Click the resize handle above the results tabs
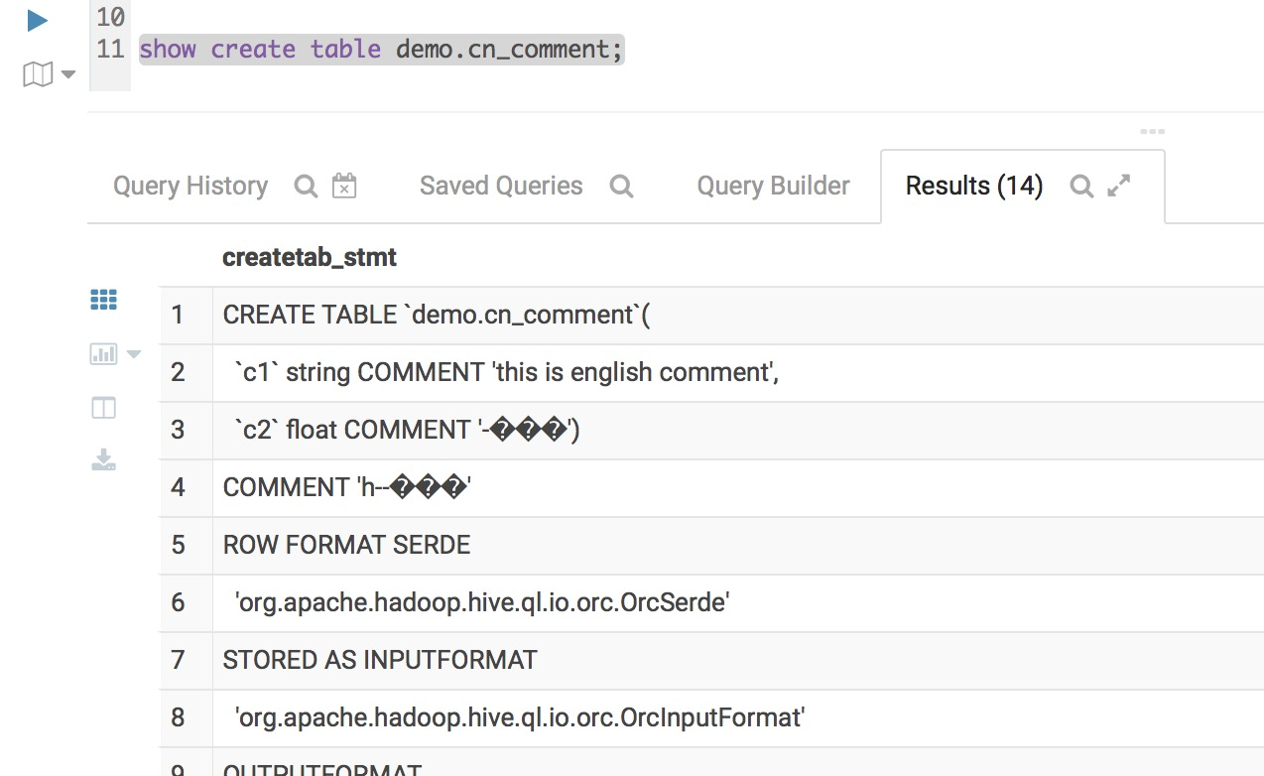Screen dimensions: 1264x776 point(1152,132)
